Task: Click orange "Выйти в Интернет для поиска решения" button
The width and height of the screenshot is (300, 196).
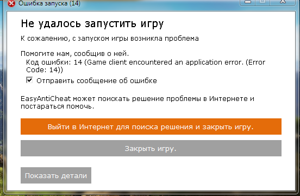Action: [x=151, y=127]
